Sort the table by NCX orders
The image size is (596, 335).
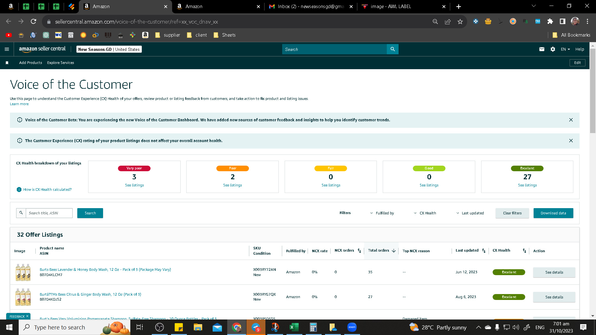click(x=359, y=251)
